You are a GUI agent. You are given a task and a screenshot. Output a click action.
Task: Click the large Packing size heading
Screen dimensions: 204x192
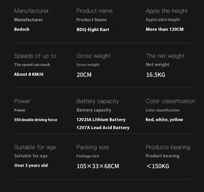[92, 147]
